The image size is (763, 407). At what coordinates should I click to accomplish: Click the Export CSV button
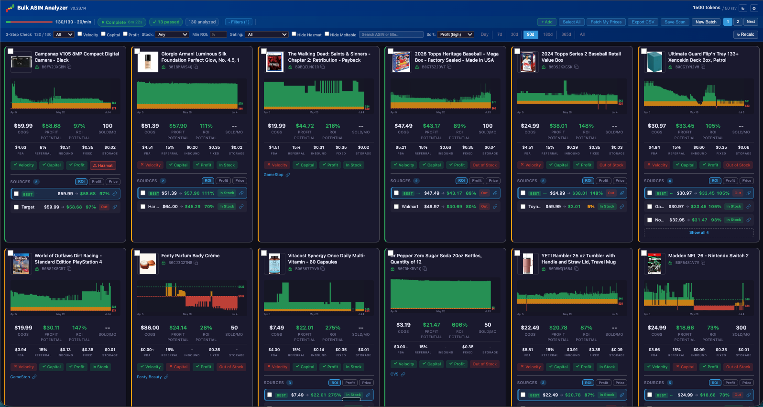point(643,22)
